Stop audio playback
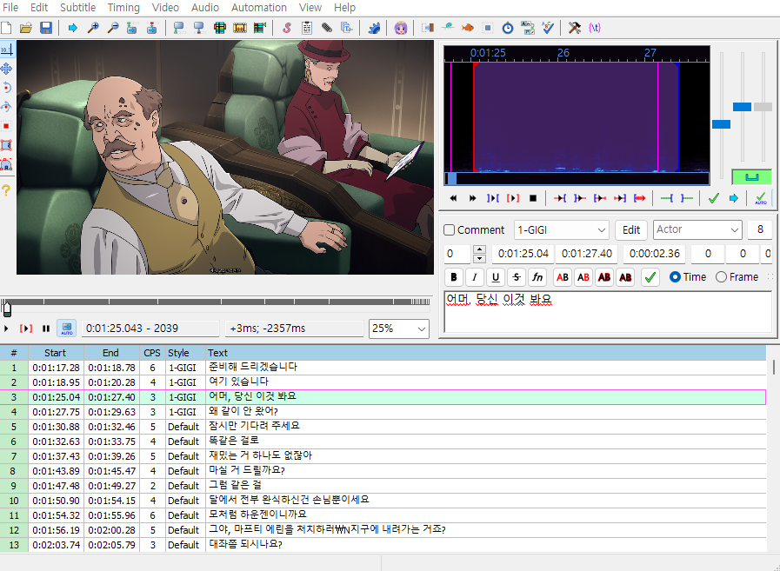This screenshot has width=780, height=571. coord(533,198)
